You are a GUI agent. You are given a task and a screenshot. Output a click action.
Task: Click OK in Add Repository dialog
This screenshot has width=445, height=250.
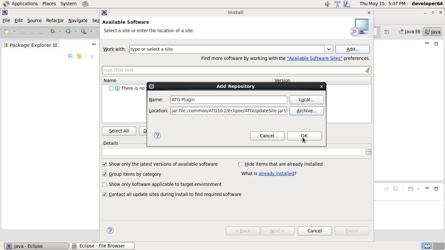(304, 136)
